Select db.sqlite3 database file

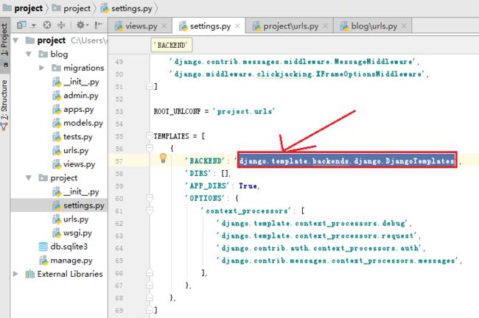point(69,247)
